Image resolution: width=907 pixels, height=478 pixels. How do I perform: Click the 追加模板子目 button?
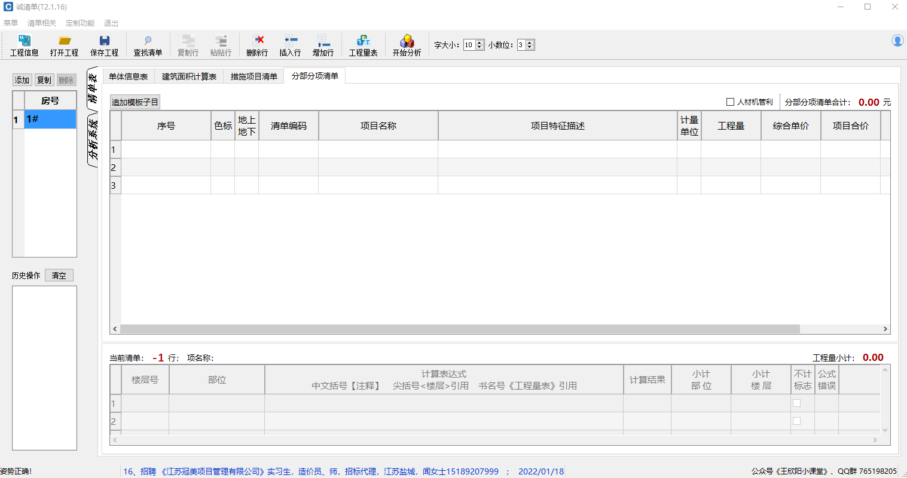click(x=135, y=102)
